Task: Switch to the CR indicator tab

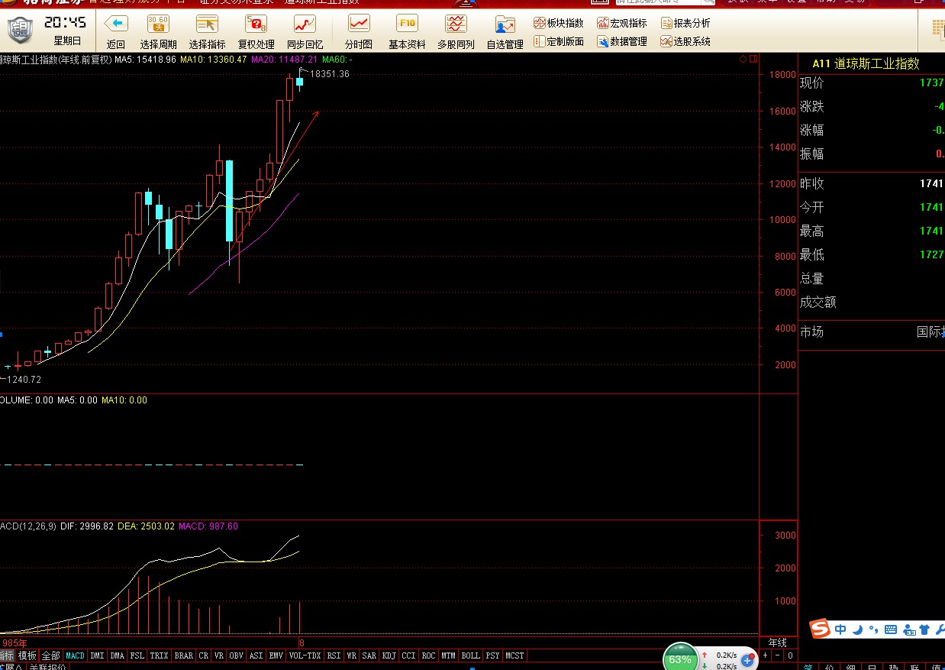Action: (203, 655)
